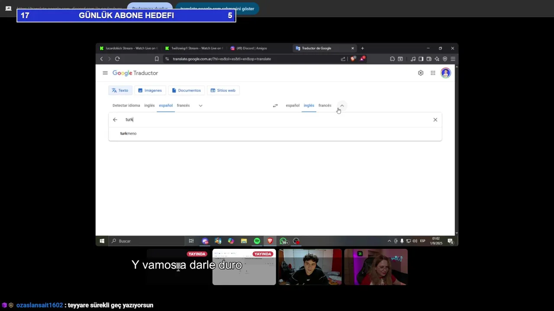Select 'francés' as source language
The width and height of the screenshot is (554, 311).
tap(183, 105)
